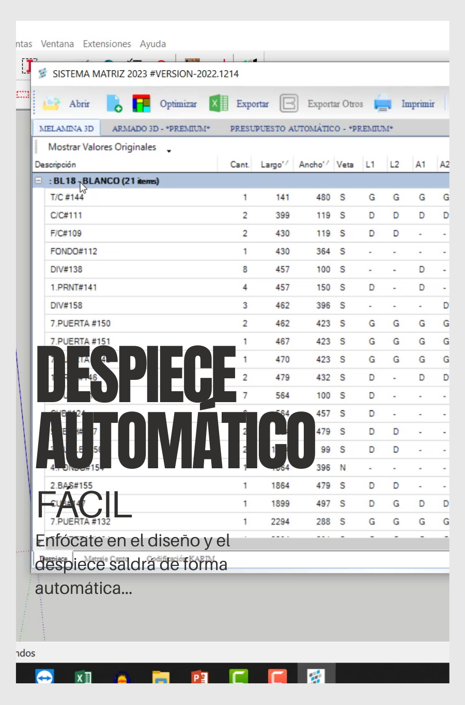Sort by the Largo column header
Screen dimensions: 465x705
coord(273,164)
